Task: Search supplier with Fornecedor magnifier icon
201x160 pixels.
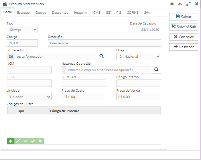Action: point(102,56)
